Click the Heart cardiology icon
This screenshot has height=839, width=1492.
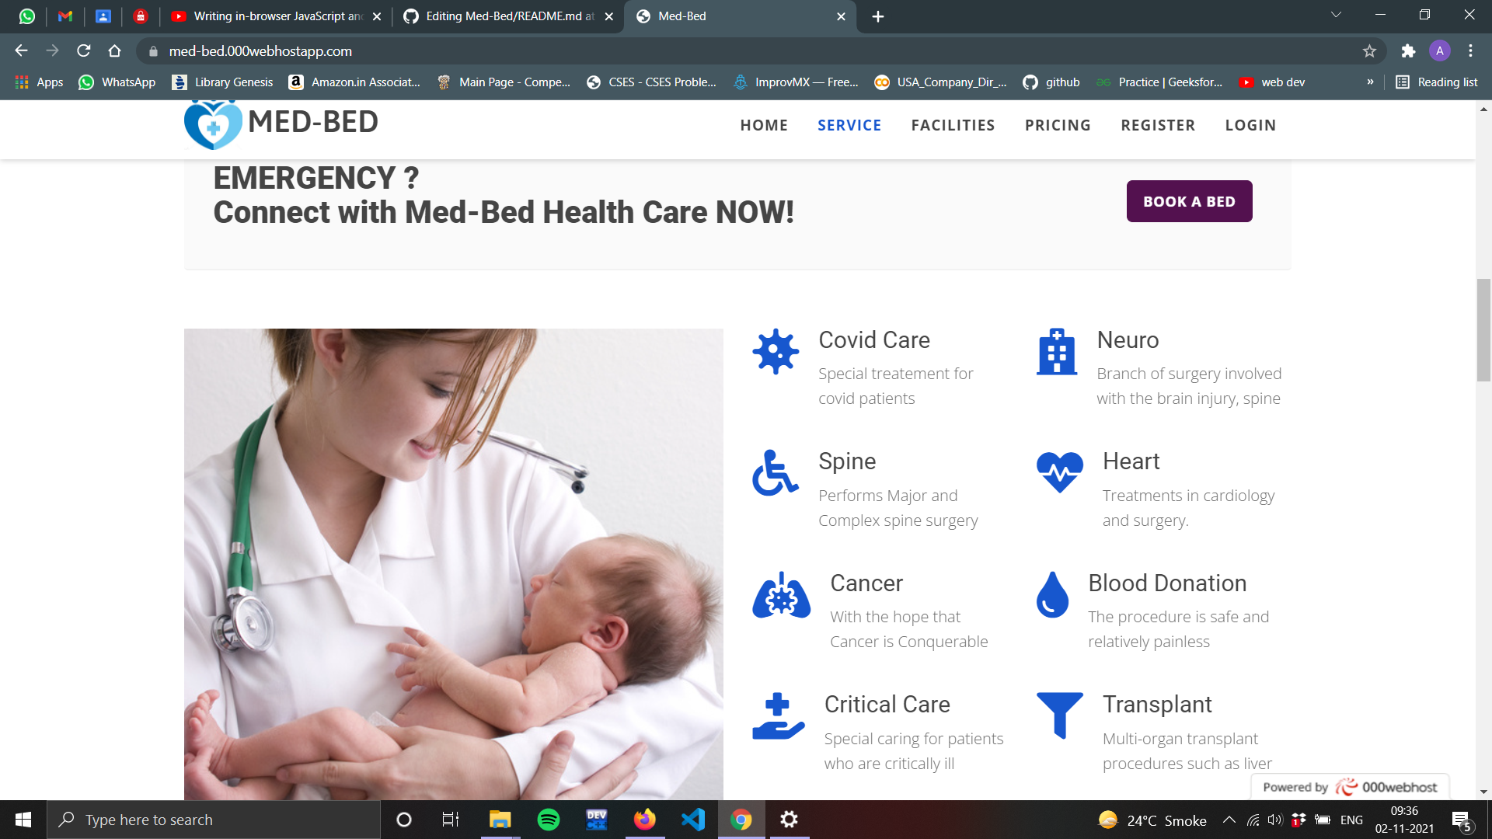[x=1059, y=470]
